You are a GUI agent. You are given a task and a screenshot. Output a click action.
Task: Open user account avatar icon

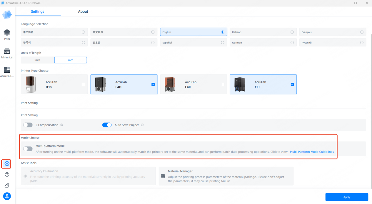pos(7,196)
